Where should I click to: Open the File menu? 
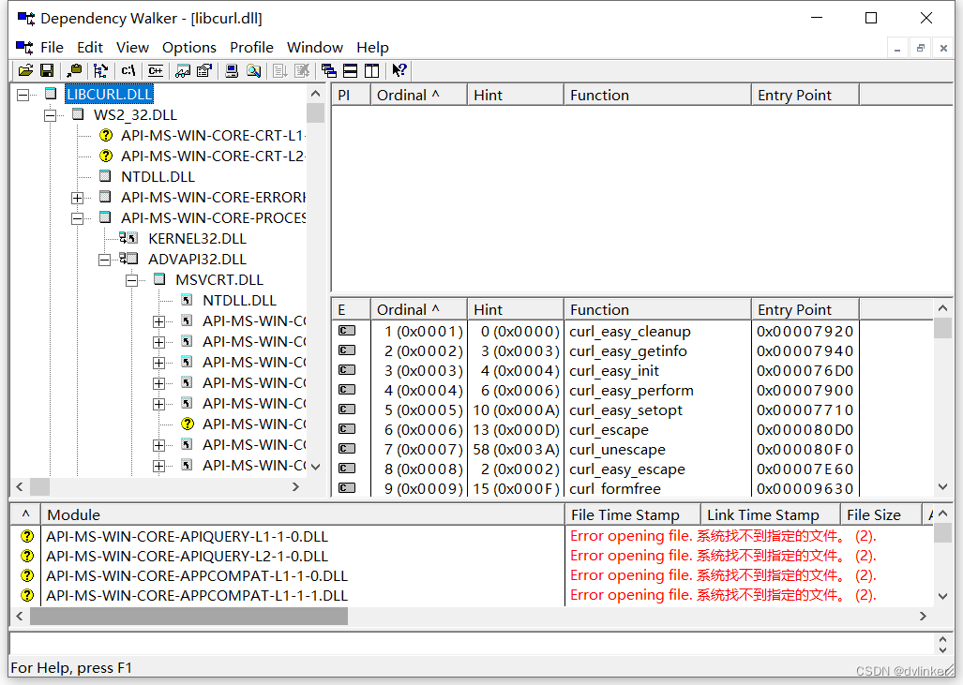(x=53, y=47)
